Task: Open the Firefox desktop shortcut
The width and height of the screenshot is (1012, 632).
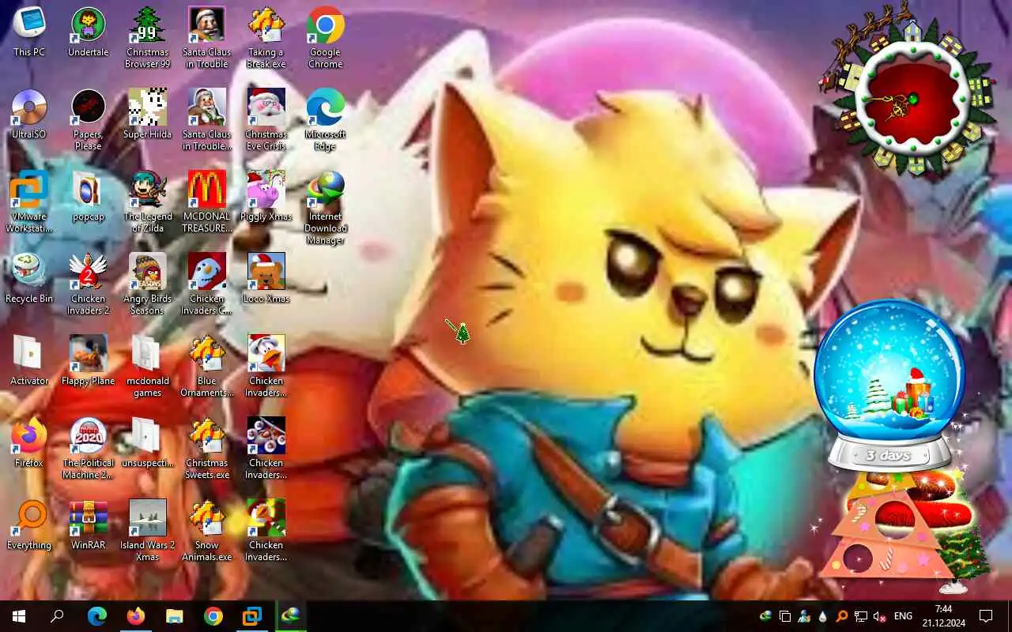Action: coord(29,443)
